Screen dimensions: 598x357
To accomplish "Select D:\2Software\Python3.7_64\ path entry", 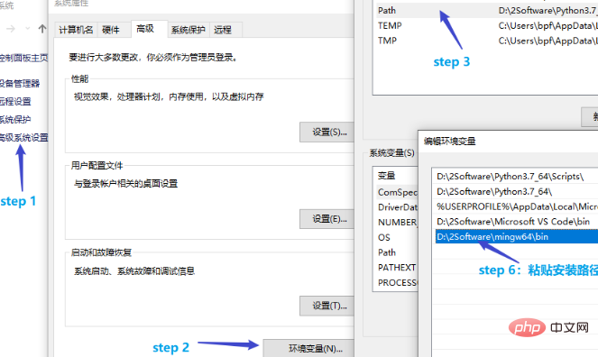I will click(x=517, y=191).
